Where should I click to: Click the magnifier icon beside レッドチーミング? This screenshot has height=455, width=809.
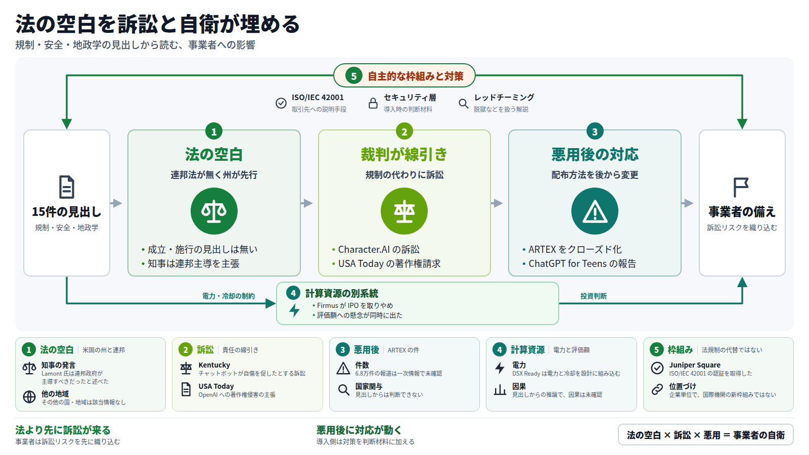[x=463, y=103]
